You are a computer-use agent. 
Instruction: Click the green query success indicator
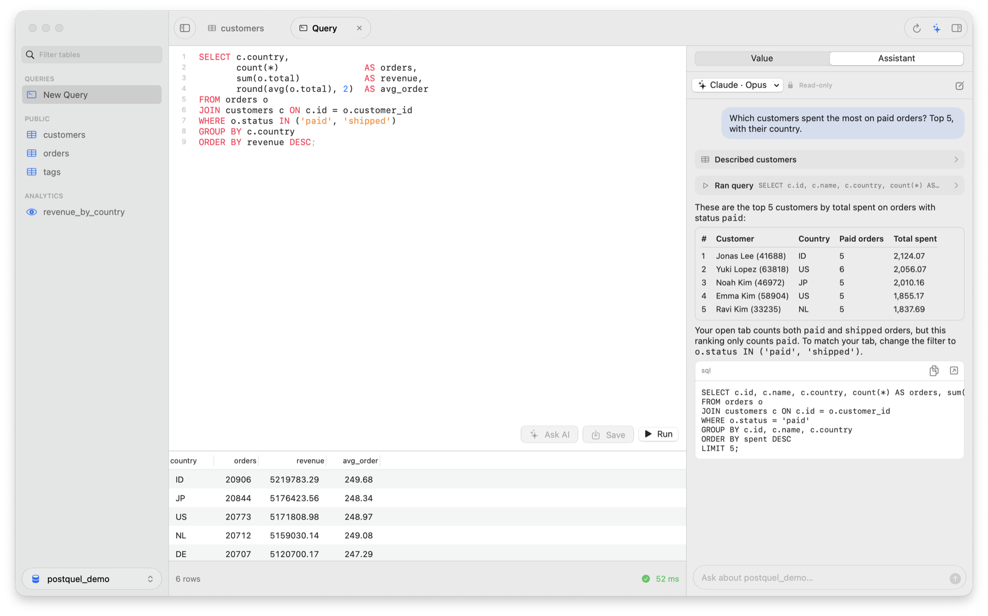[x=646, y=579]
